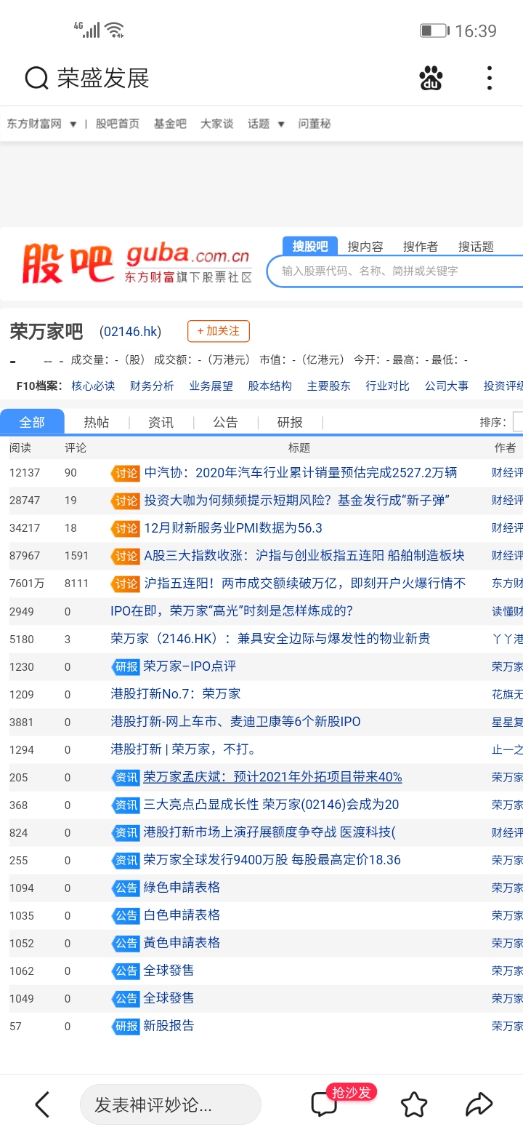Open 核心必读 F10 link
The image size is (523, 1135).
[93, 386]
